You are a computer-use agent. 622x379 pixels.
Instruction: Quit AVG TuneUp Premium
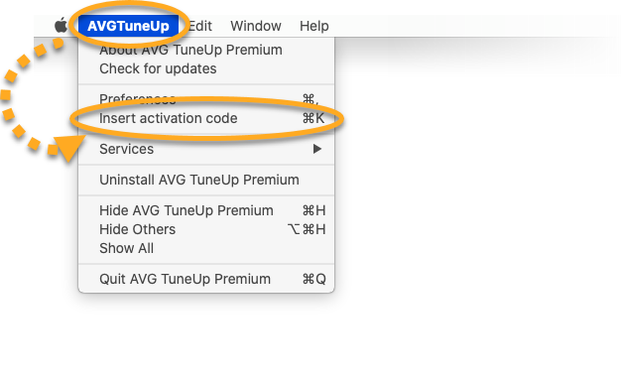tap(206, 279)
